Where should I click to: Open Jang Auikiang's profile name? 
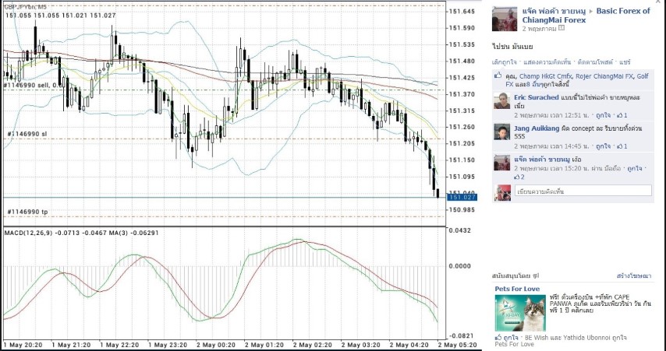pos(537,128)
